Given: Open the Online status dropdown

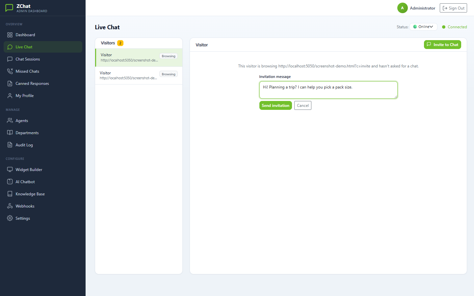Looking at the screenshot, I should pos(423,27).
